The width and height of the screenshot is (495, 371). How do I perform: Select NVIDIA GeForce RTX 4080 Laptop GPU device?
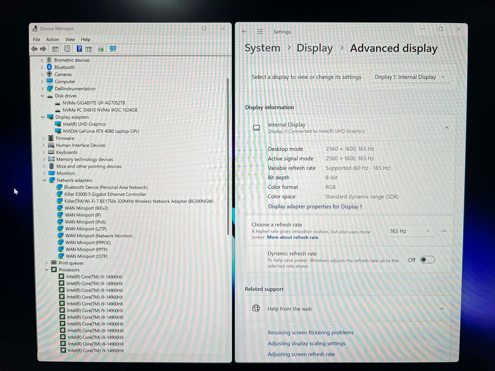click(101, 131)
